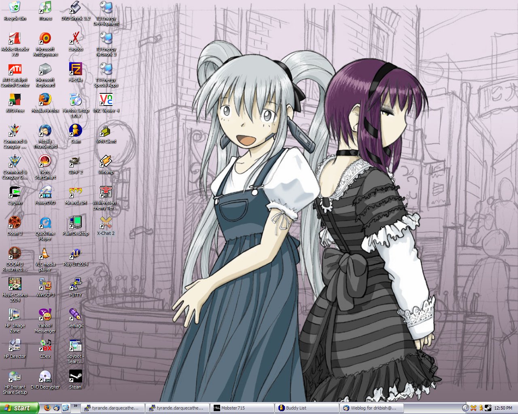Image resolution: width=518 pixels, height=414 pixels.
Task: Open the Semagic shortcut
Action: pos(76,318)
